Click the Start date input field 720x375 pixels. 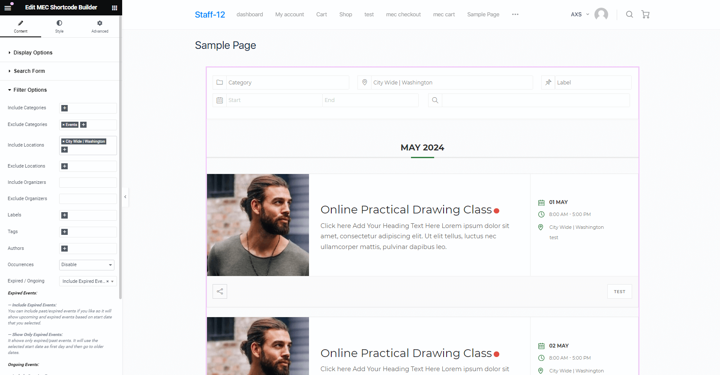pos(274,100)
